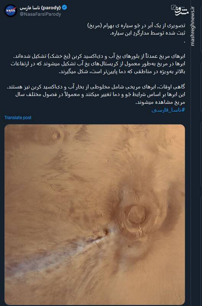Click the line ending مریخ مشاهده میشوند

(160, 102)
